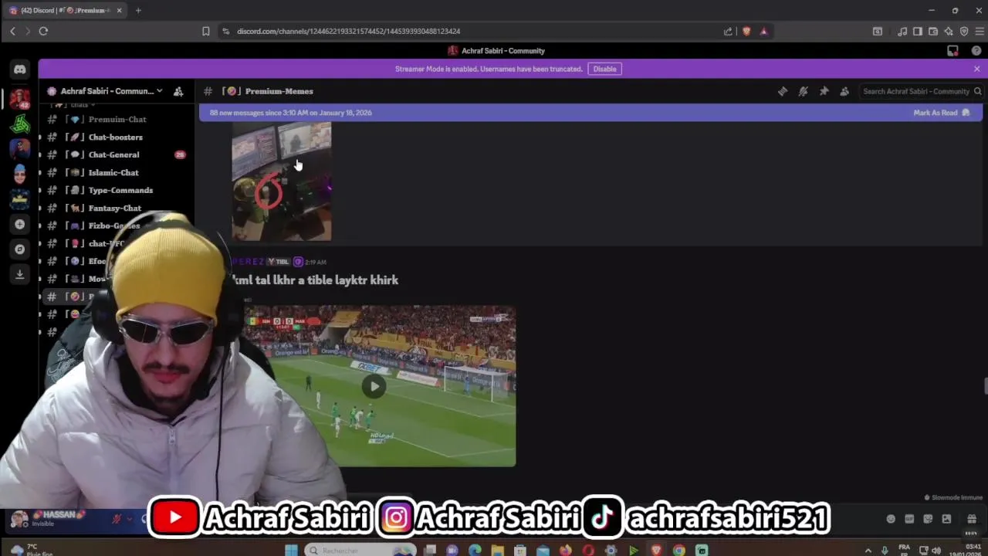Viewport: 988px width, 556px height.
Task: Click the taskbar Rechercher search box
Action: click(x=359, y=551)
